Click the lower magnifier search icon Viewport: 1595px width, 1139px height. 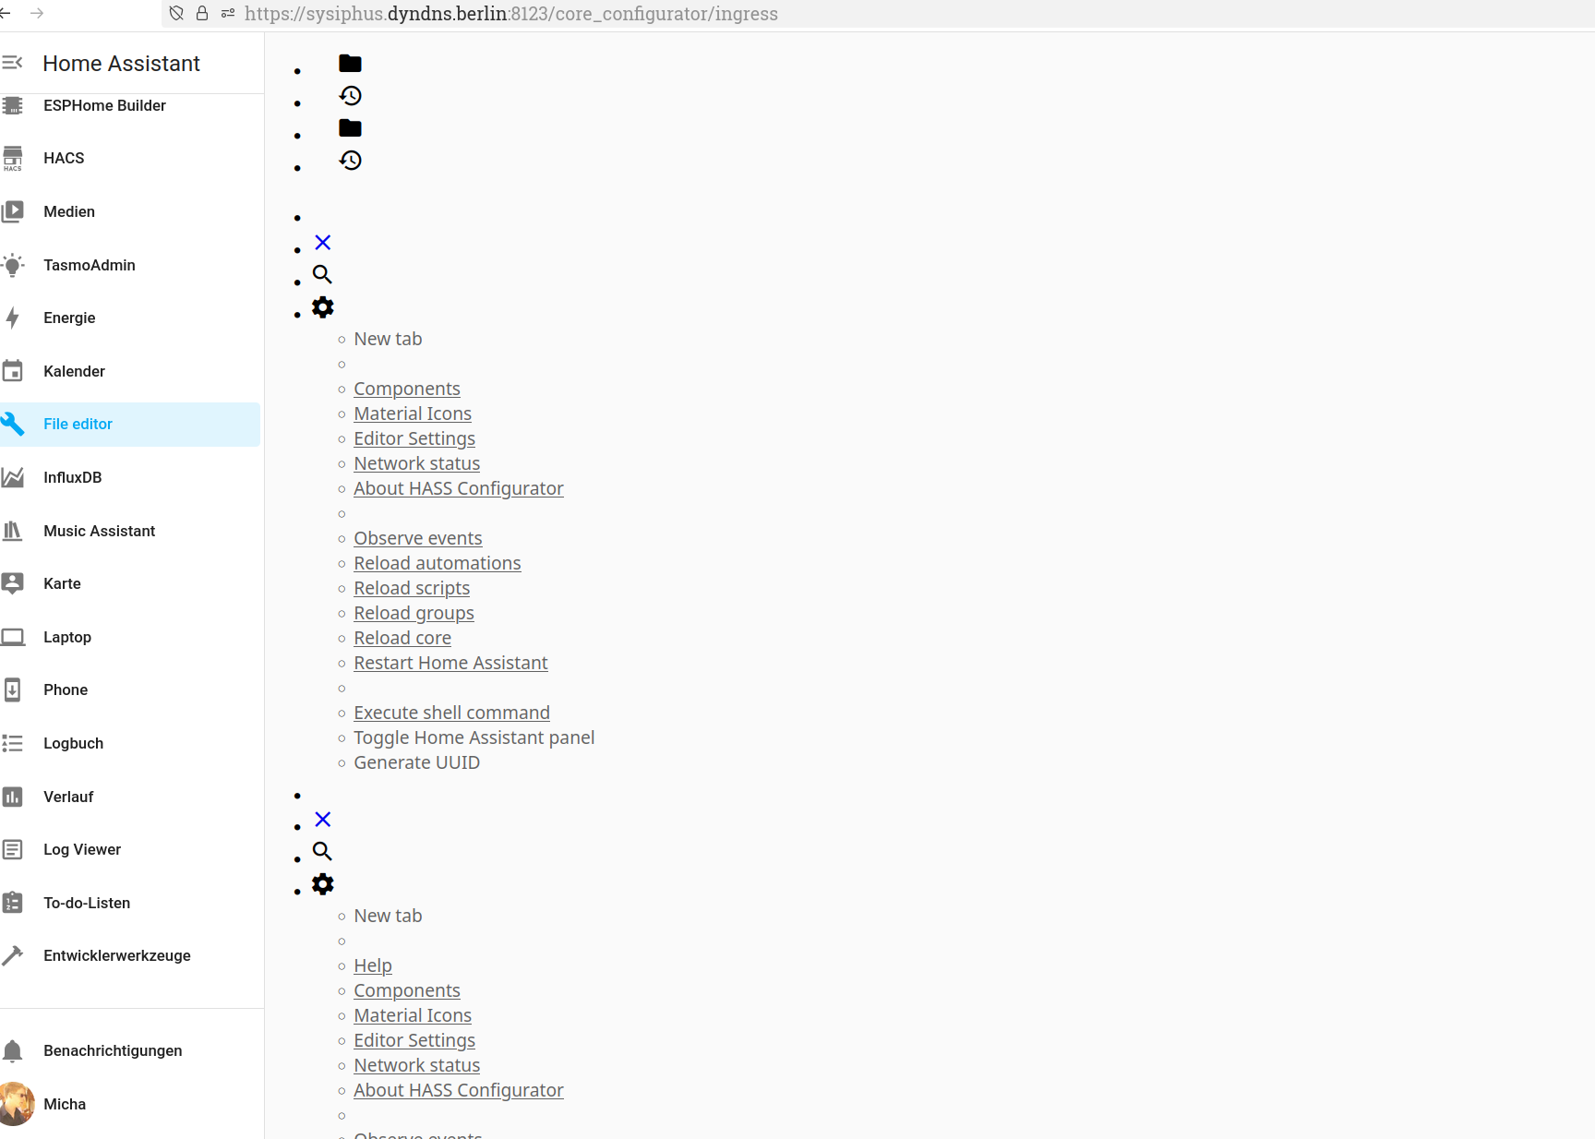[322, 851]
